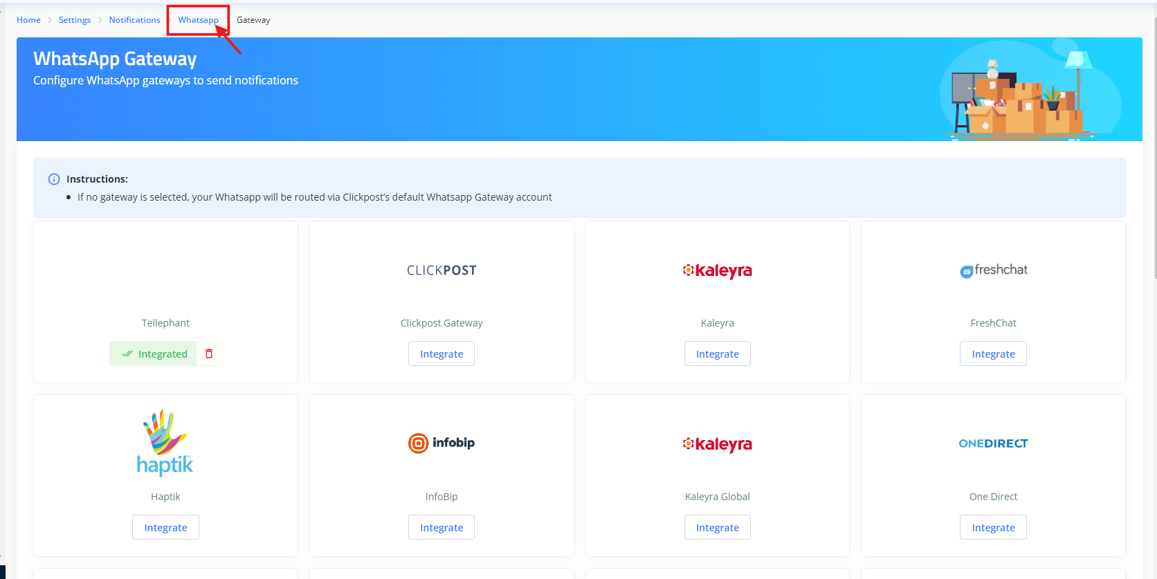
Task: Click the page vertical scrollbar
Action: [x=1155, y=149]
